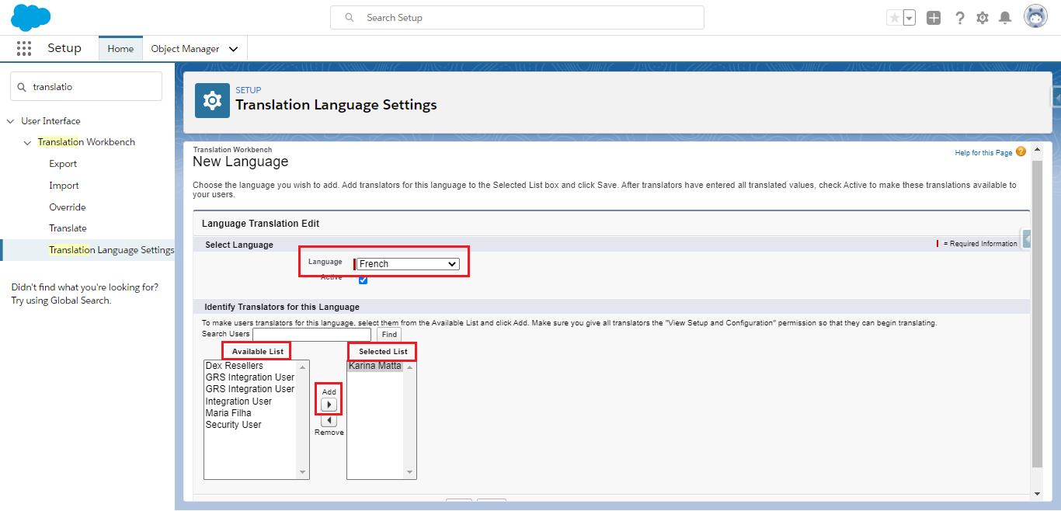The image size is (1061, 511).
Task: Collapse the User Interface tree node
Action: 10,121
